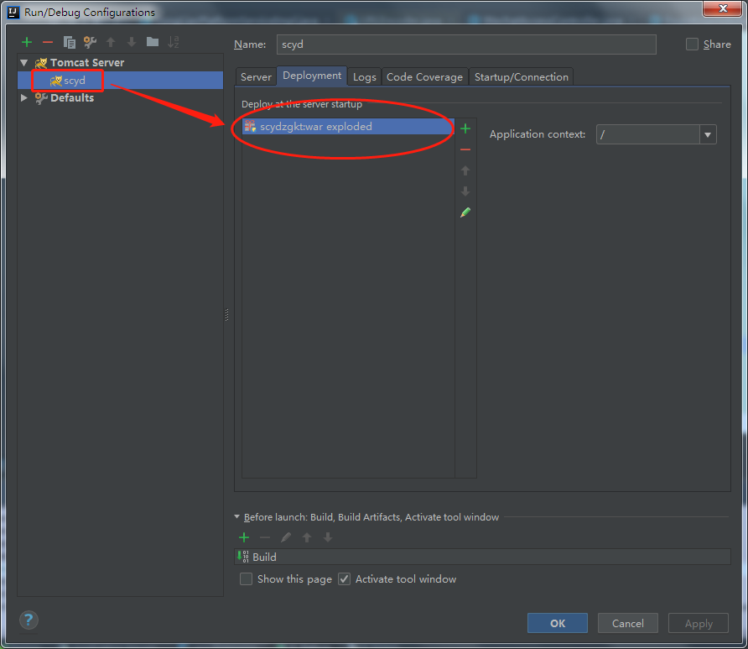The width and height of the screenshot is (748, 649).
Task: Open the Application context dropdown
Action: point(708,134)
